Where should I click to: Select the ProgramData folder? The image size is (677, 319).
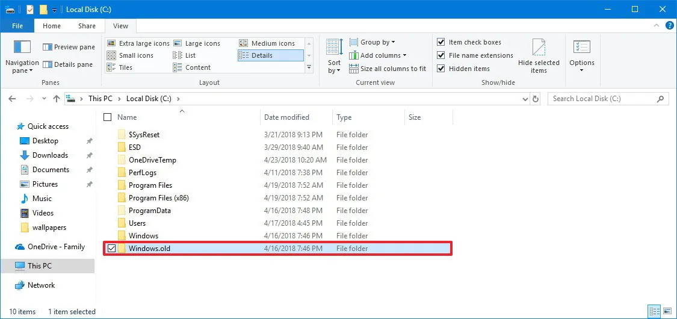point(149,210)
